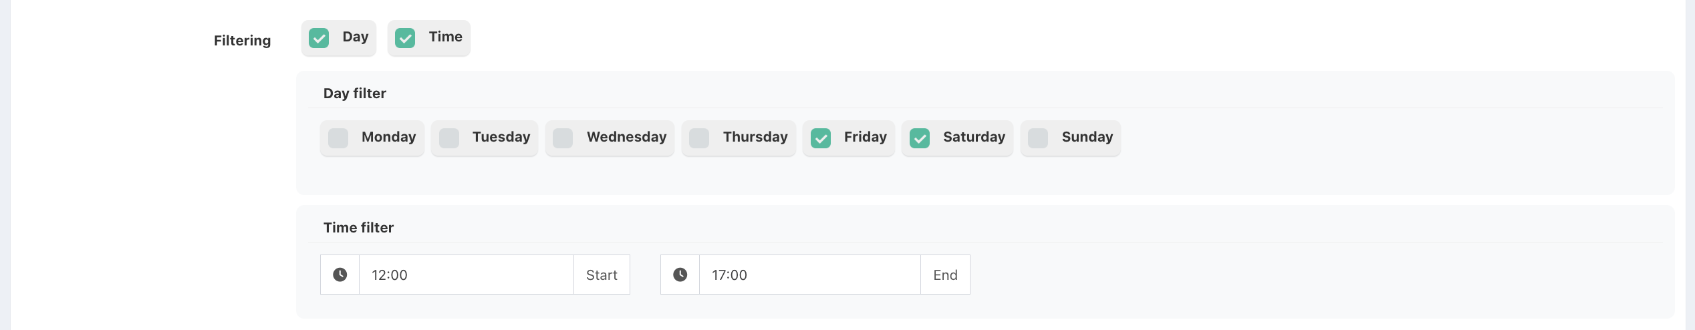Click the Saturday label text
This screenshot has width=1695, height=330.
click(974, 137)
